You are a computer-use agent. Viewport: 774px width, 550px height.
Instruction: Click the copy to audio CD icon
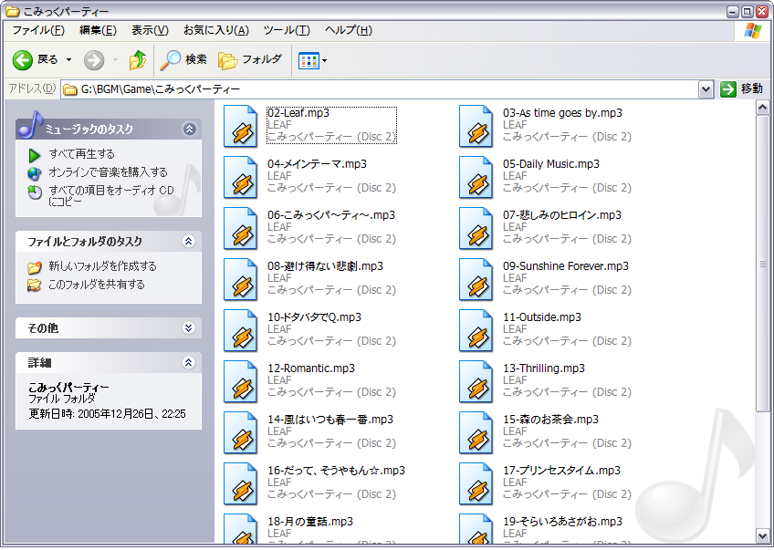coord(34,192)
